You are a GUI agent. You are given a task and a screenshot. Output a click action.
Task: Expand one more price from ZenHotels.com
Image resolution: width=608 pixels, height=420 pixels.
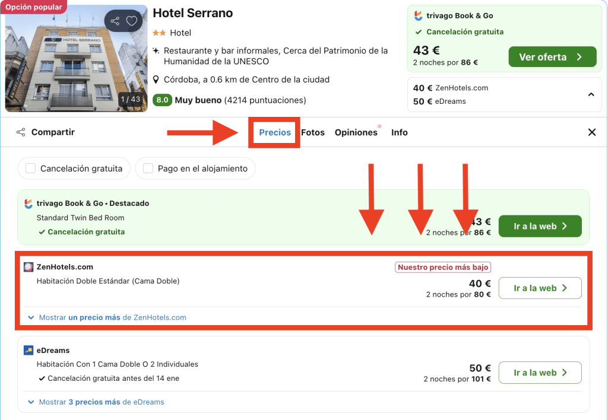tap(107, 317)
